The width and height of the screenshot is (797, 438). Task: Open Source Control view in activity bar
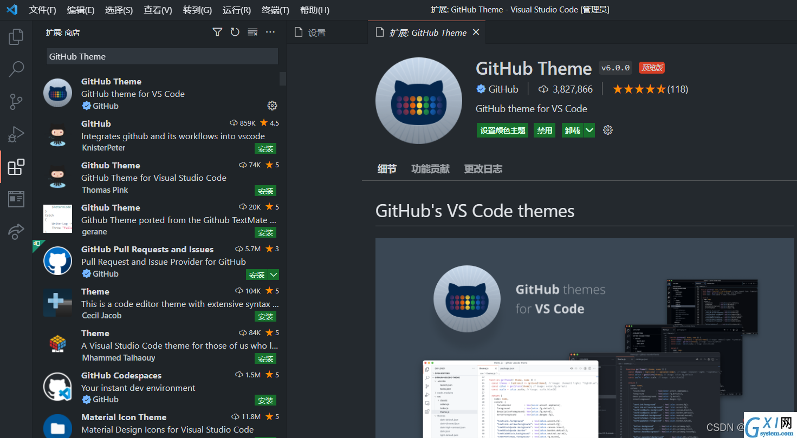(x=16, y=101)
